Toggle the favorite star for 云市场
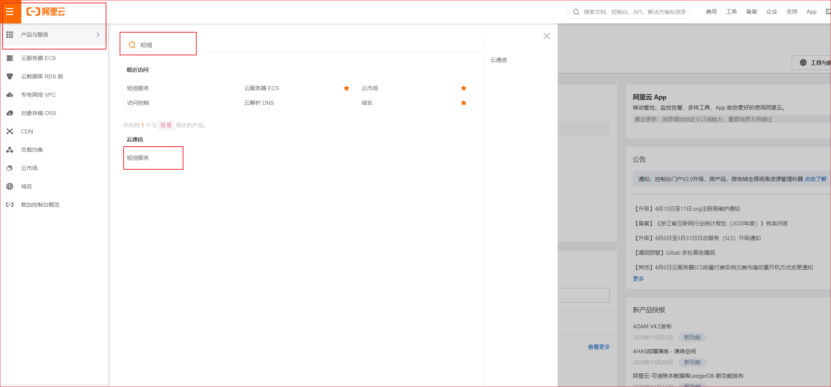 [x=464, y=88]
